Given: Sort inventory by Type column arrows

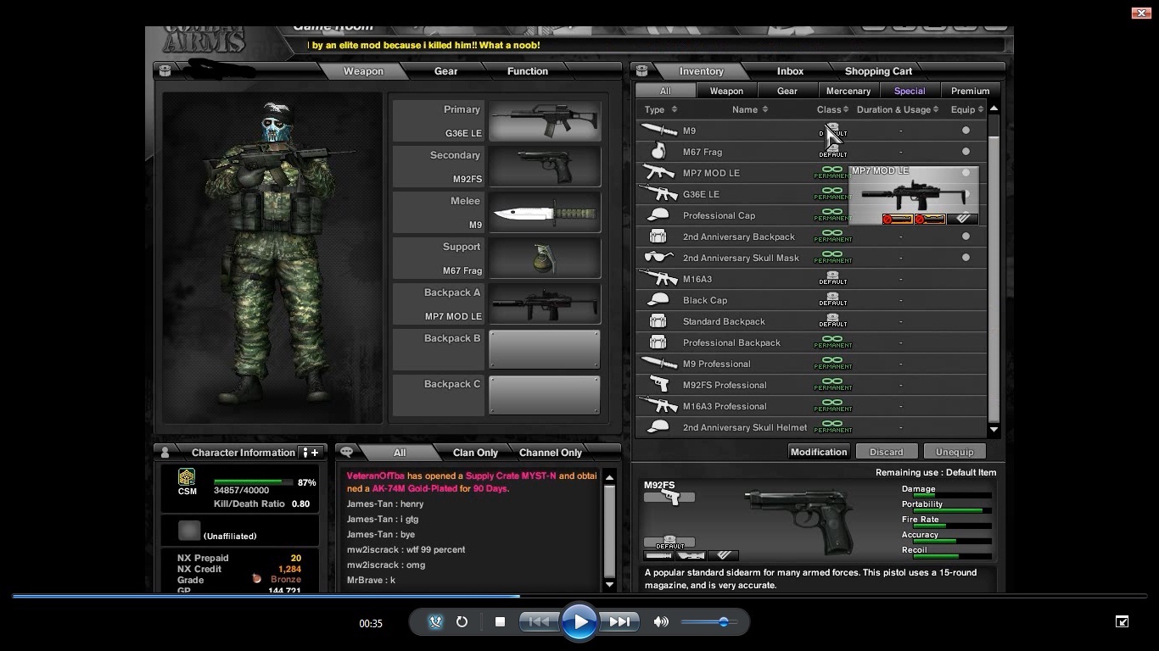Looking at the screenshot, I should click(x=674, y=109).
